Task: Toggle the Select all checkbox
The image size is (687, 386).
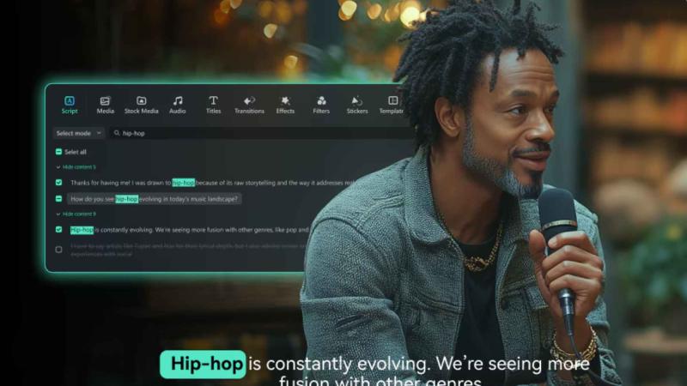Action: tap(58, 152)
